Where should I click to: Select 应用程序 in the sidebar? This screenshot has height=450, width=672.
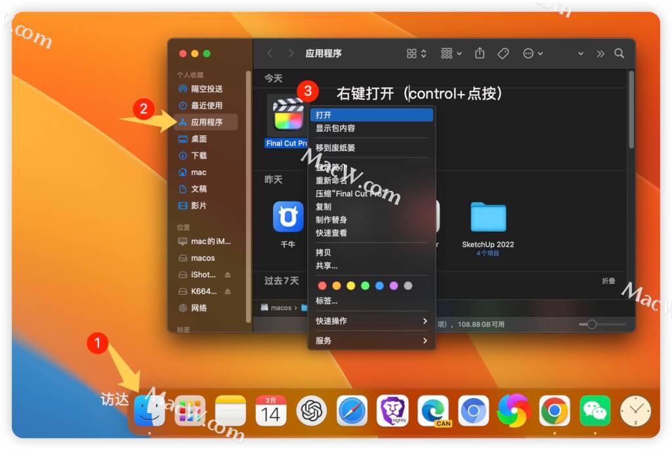click(x=206, y=122)
